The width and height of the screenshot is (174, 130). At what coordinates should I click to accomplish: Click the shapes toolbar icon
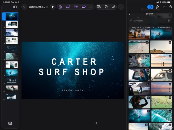pos(106,7)
